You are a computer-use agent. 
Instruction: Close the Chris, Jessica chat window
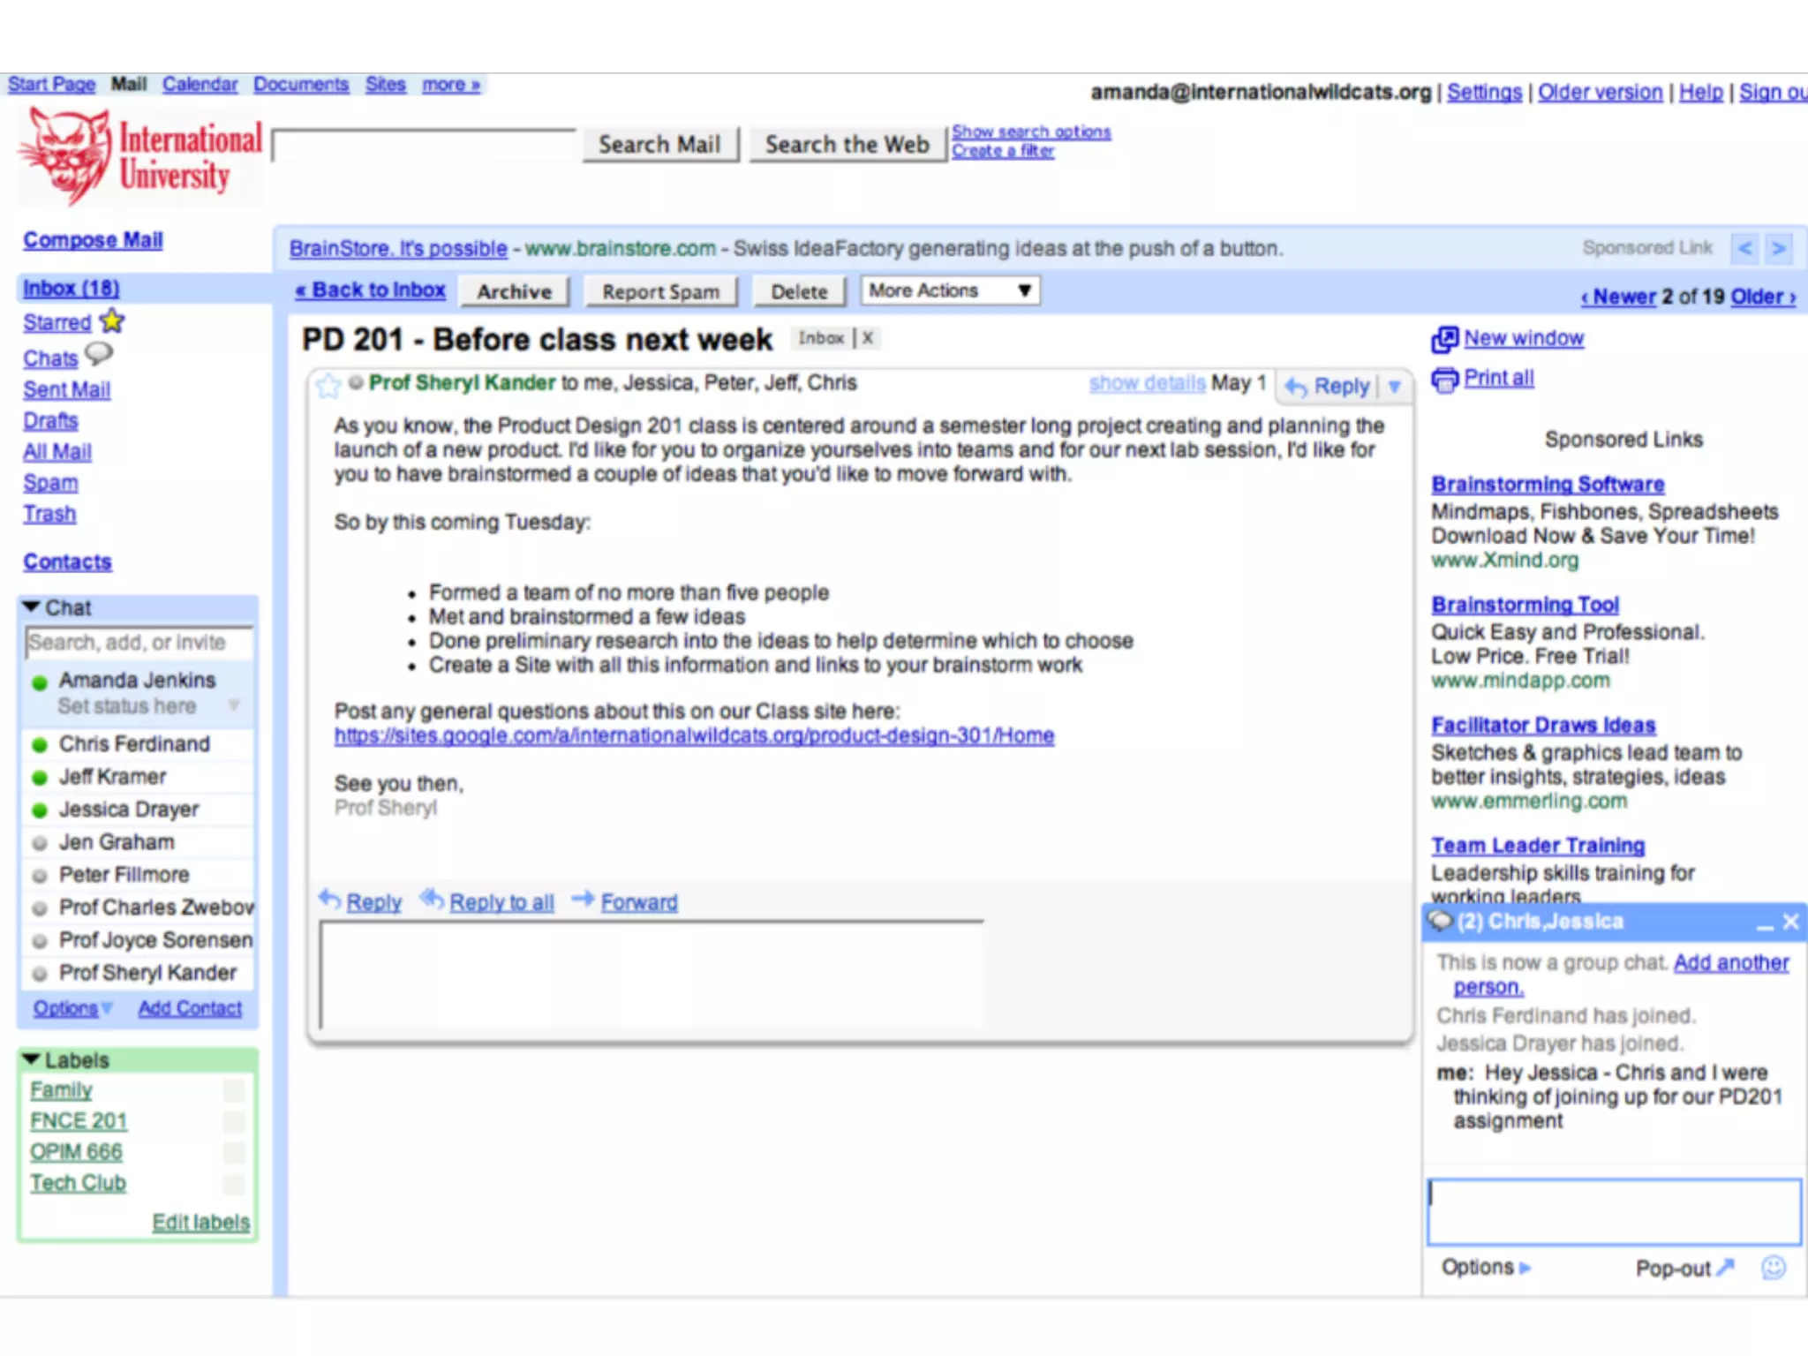[1791, 922]
